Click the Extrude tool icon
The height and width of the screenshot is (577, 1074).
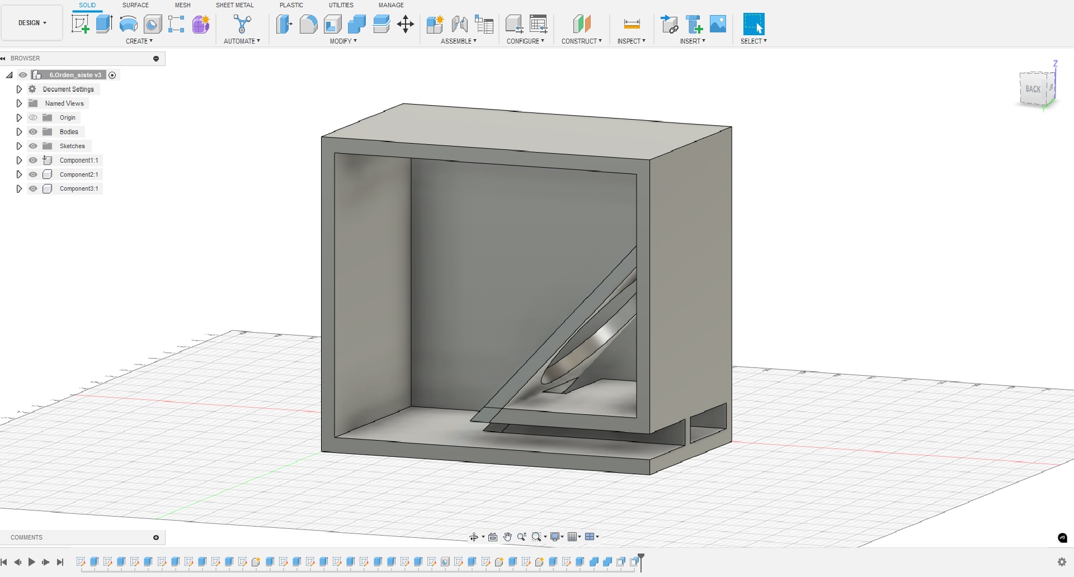coord(104,24)
